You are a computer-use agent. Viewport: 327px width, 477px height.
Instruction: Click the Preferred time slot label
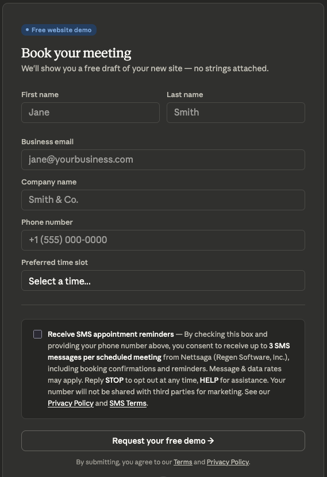(55, 262)
